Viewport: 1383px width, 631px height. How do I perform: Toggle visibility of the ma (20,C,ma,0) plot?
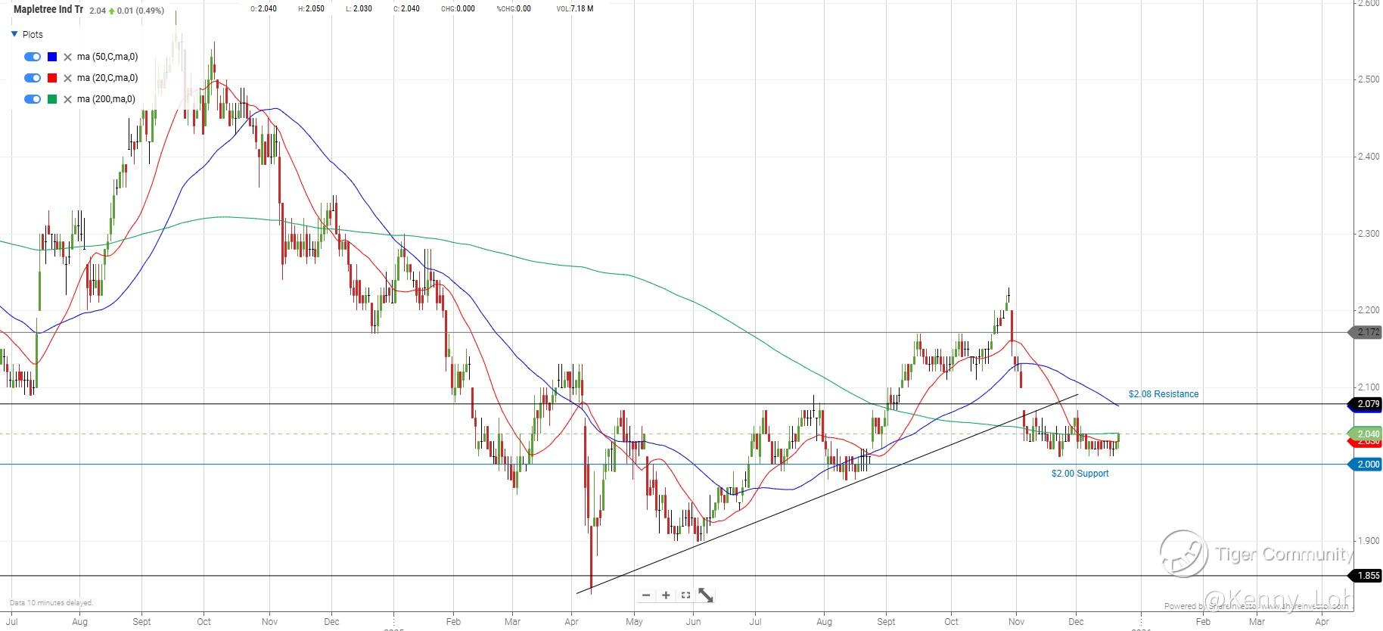click(x=33, y=78)
